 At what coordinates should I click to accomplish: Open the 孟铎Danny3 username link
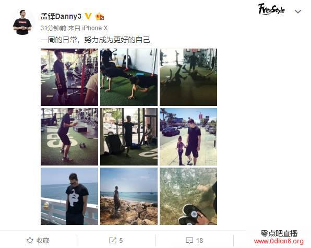(x=61, y=17)
